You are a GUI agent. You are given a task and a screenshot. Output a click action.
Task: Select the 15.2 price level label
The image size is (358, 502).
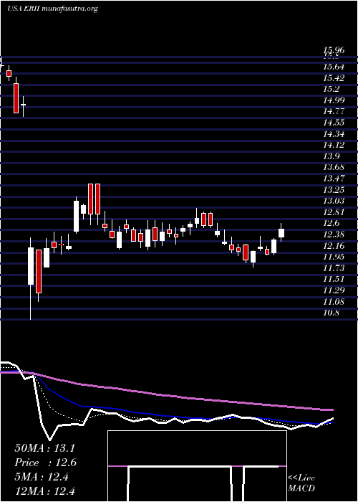332,90
